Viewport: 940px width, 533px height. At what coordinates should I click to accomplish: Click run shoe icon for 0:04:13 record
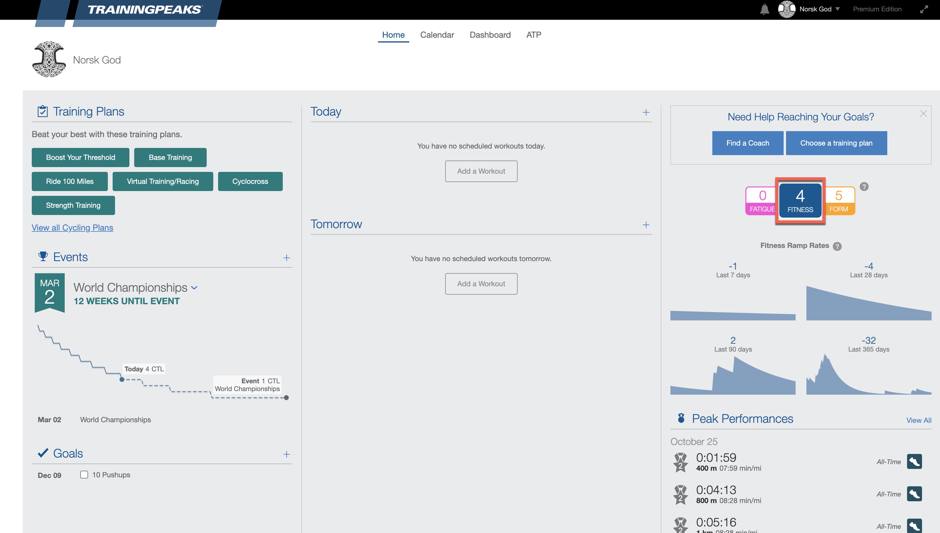pos(914,494)
